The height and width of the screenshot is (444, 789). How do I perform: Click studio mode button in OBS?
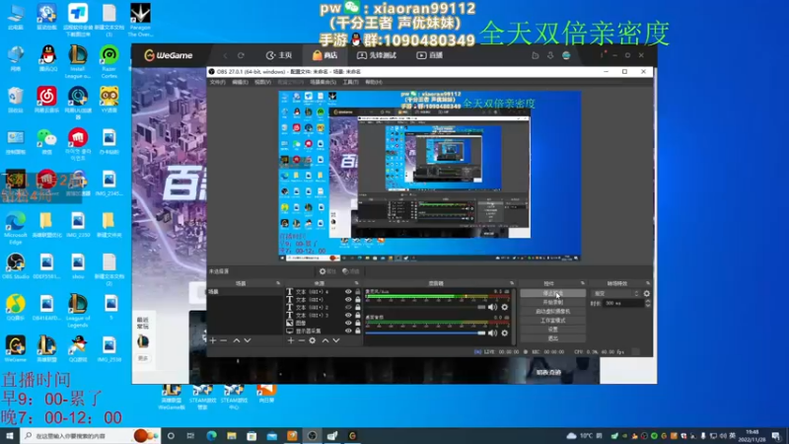(552, 321)
